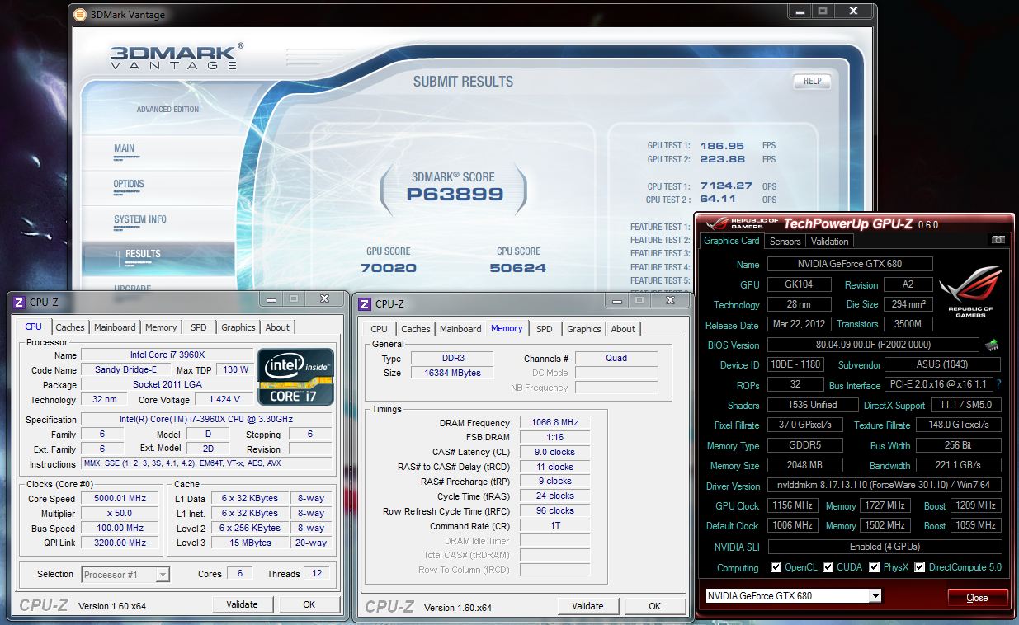Click CAS# Latency value 9.0 clocks

tap(555, 452)
